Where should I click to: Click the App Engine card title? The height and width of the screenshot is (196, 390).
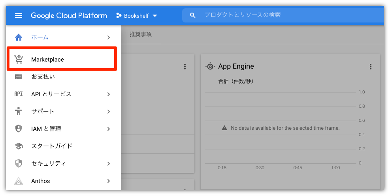(236, 66)
